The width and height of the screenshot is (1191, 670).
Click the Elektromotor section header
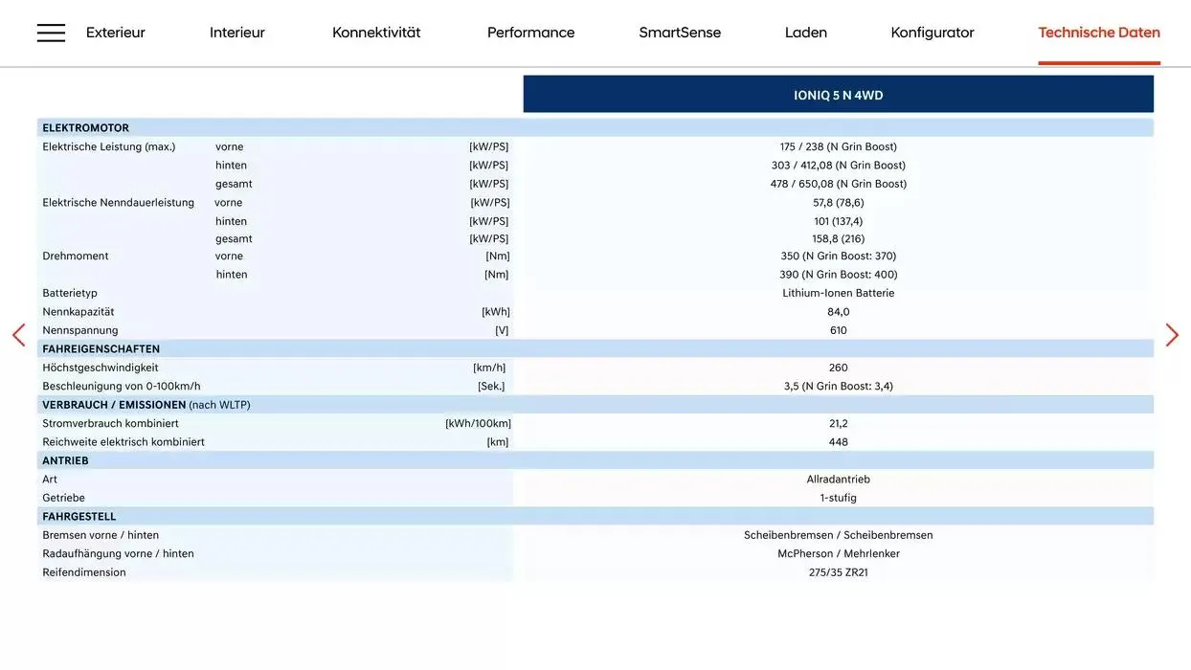pyautogui.click(x=86, y=125)
